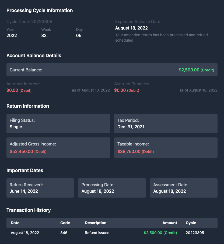Click the Assessment Date card
Viewport: 224px width, 244px height.
click(184, 188)
